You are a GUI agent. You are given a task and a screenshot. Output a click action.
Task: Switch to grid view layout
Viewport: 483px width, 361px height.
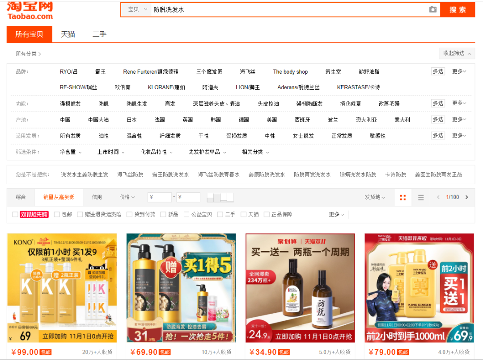402,197
